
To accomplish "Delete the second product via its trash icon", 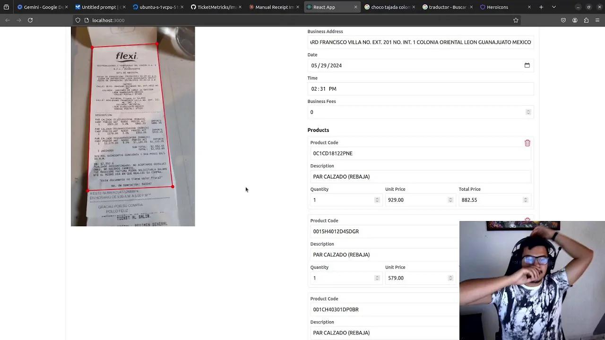I will point(527,221).
